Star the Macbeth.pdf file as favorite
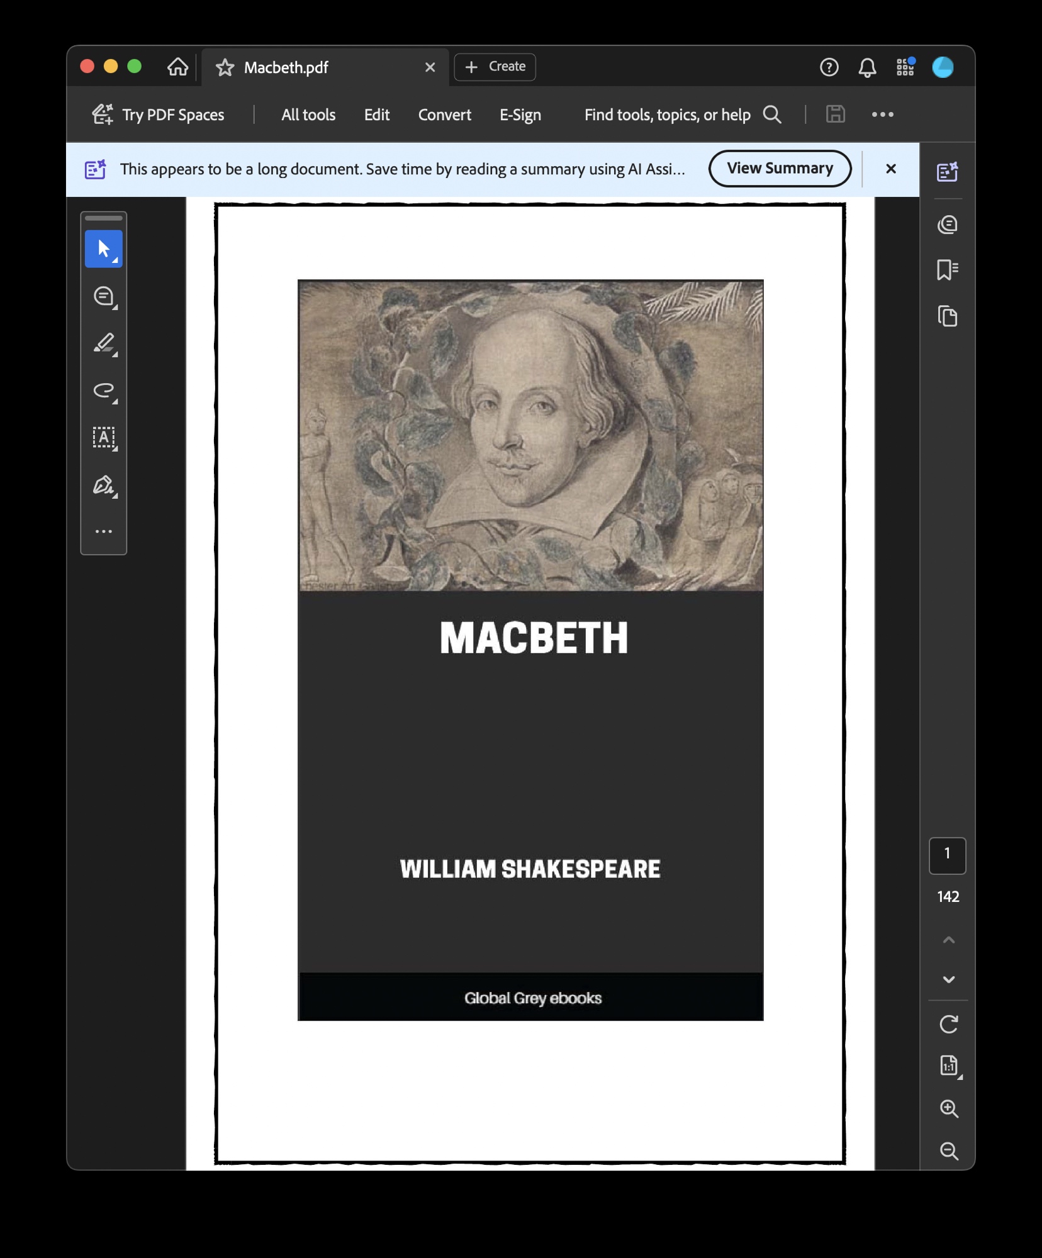 point(225,67)
